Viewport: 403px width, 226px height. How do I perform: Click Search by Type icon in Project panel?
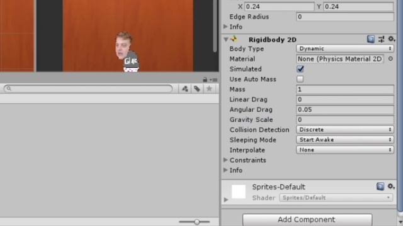[x=184, y=89]
